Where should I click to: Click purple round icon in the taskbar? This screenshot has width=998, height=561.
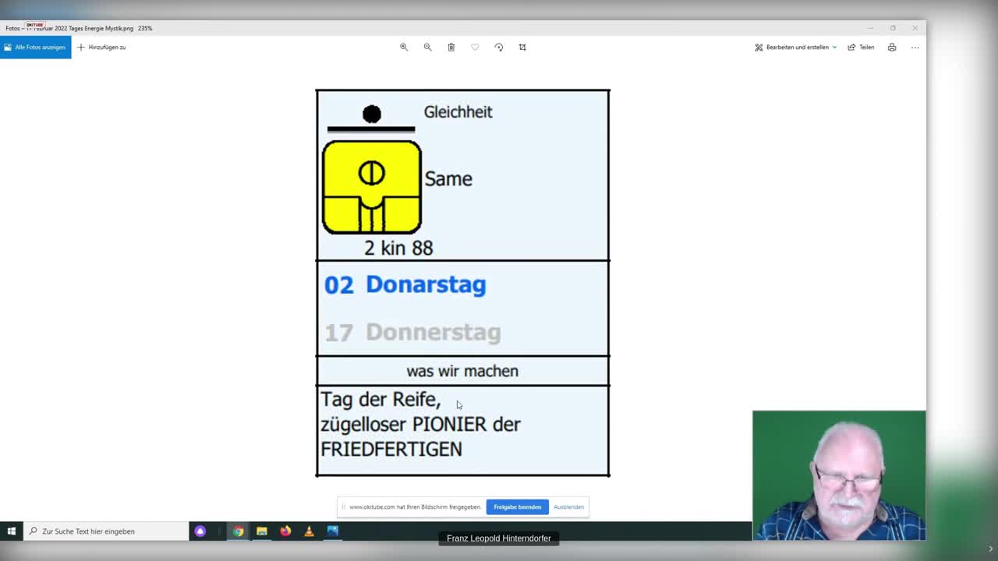coord(200,531)
